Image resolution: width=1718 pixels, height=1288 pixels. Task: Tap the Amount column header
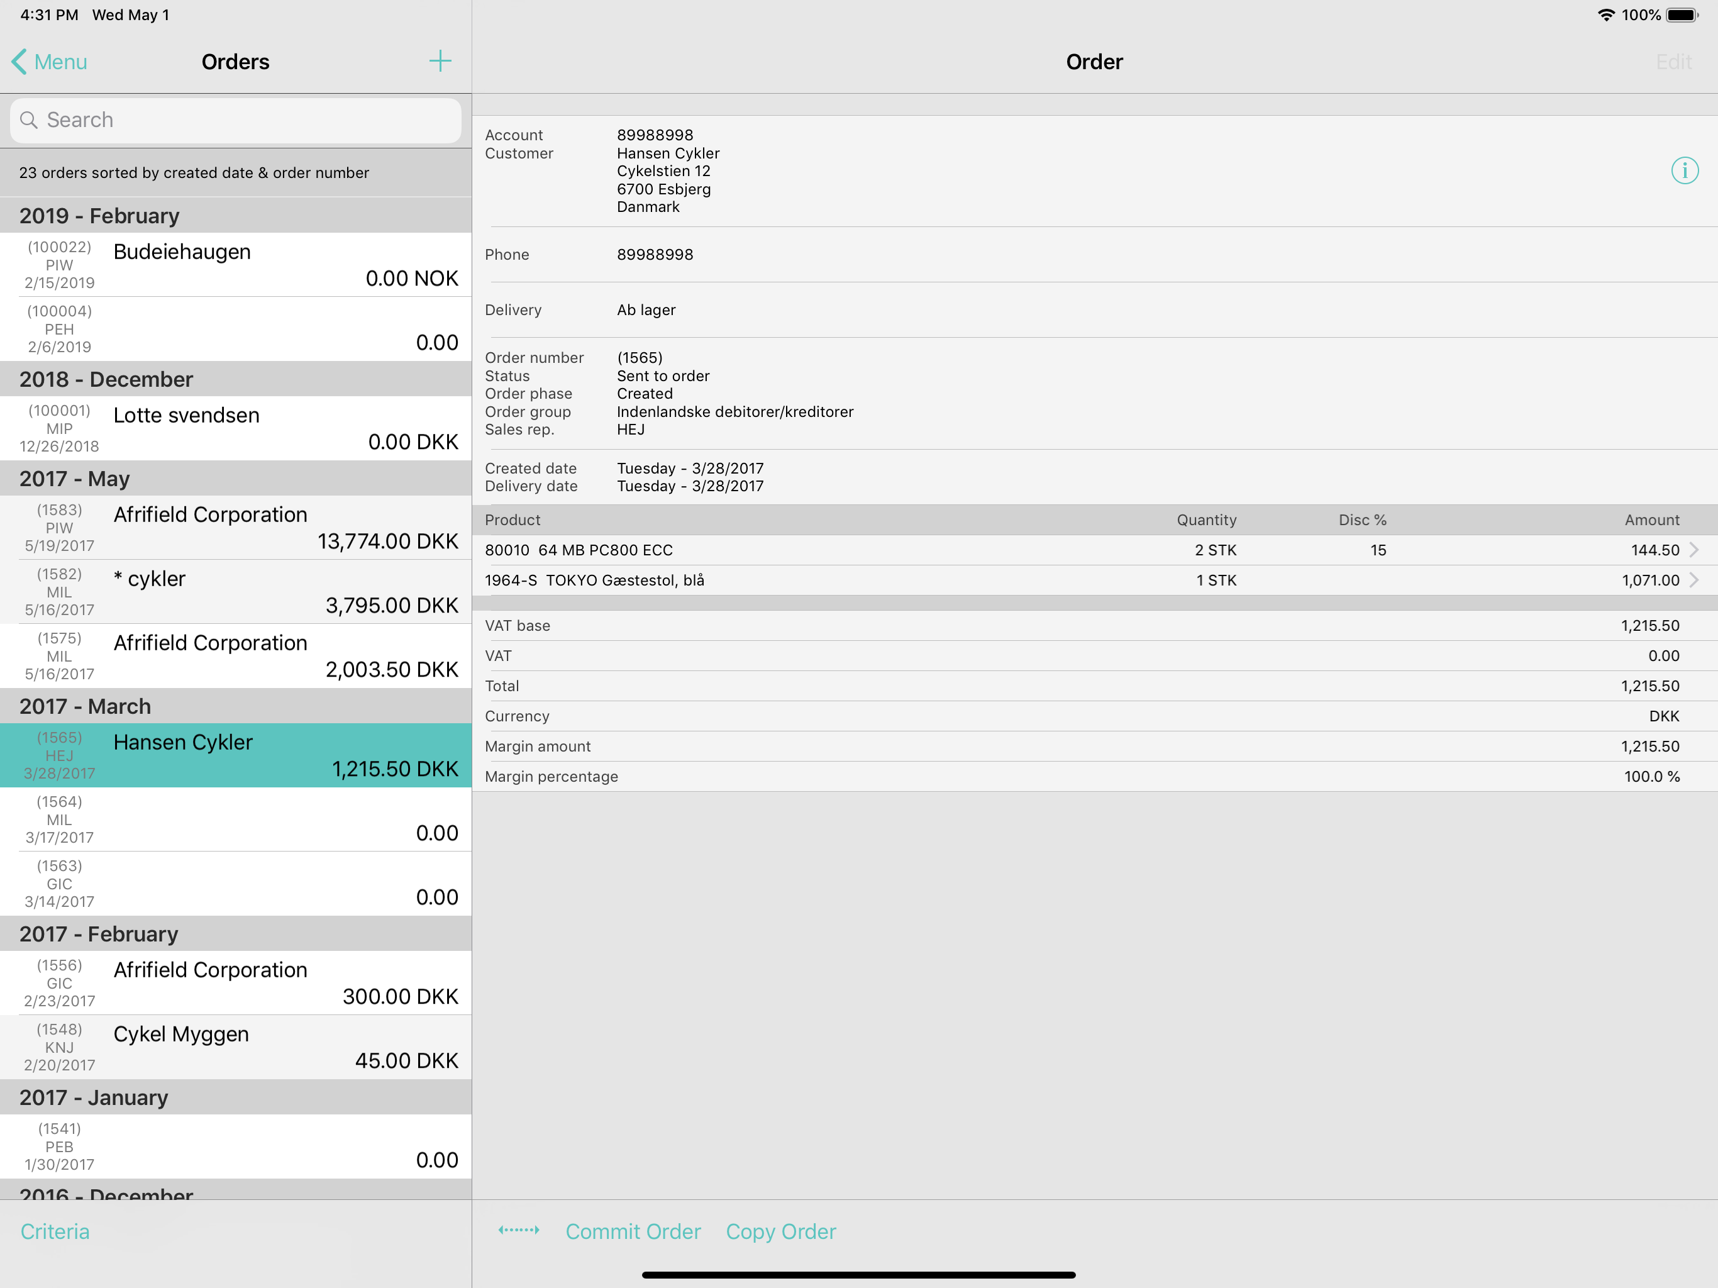point(1652,519)
